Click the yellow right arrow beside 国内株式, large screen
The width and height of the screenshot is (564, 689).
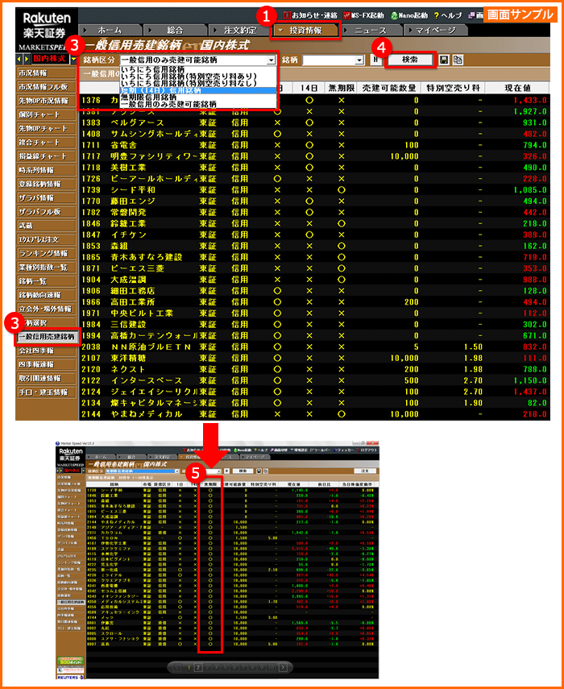pyautogui.click(x=27, y=59)
